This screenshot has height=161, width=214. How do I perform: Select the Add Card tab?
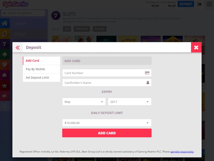pyautogui.click(x=42, y=60)
